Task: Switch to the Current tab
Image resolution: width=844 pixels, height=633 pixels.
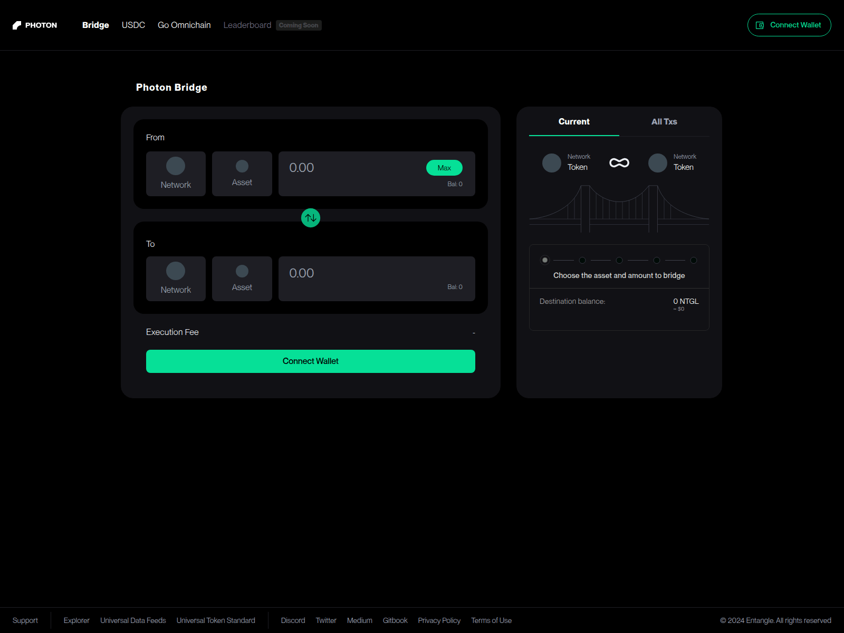Action: pyautogui.click(x=574, y=122)
